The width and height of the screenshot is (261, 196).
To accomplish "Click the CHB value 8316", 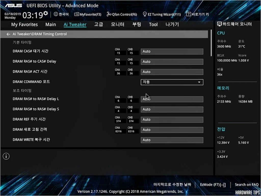I will coord(131,131).
